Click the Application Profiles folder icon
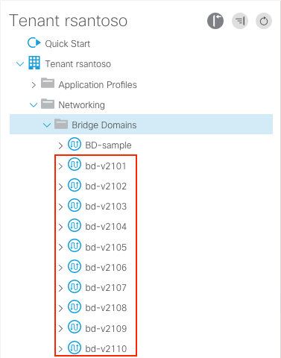 tap(48, 84)
